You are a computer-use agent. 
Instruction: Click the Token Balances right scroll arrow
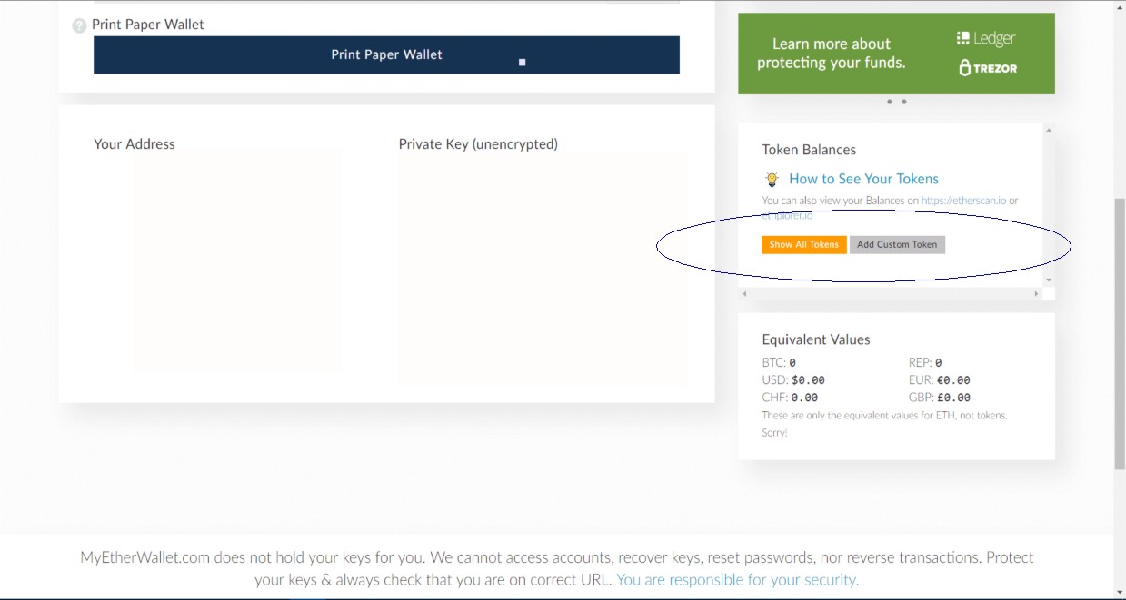tap(1036, 294)
